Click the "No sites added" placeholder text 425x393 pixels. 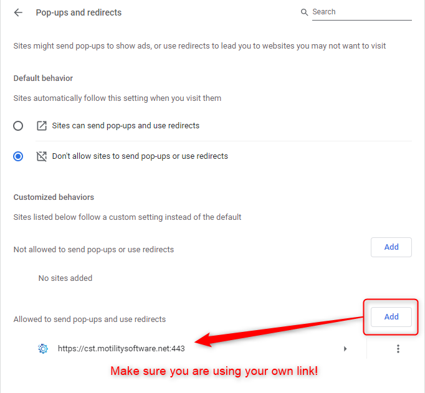point(65,278)
